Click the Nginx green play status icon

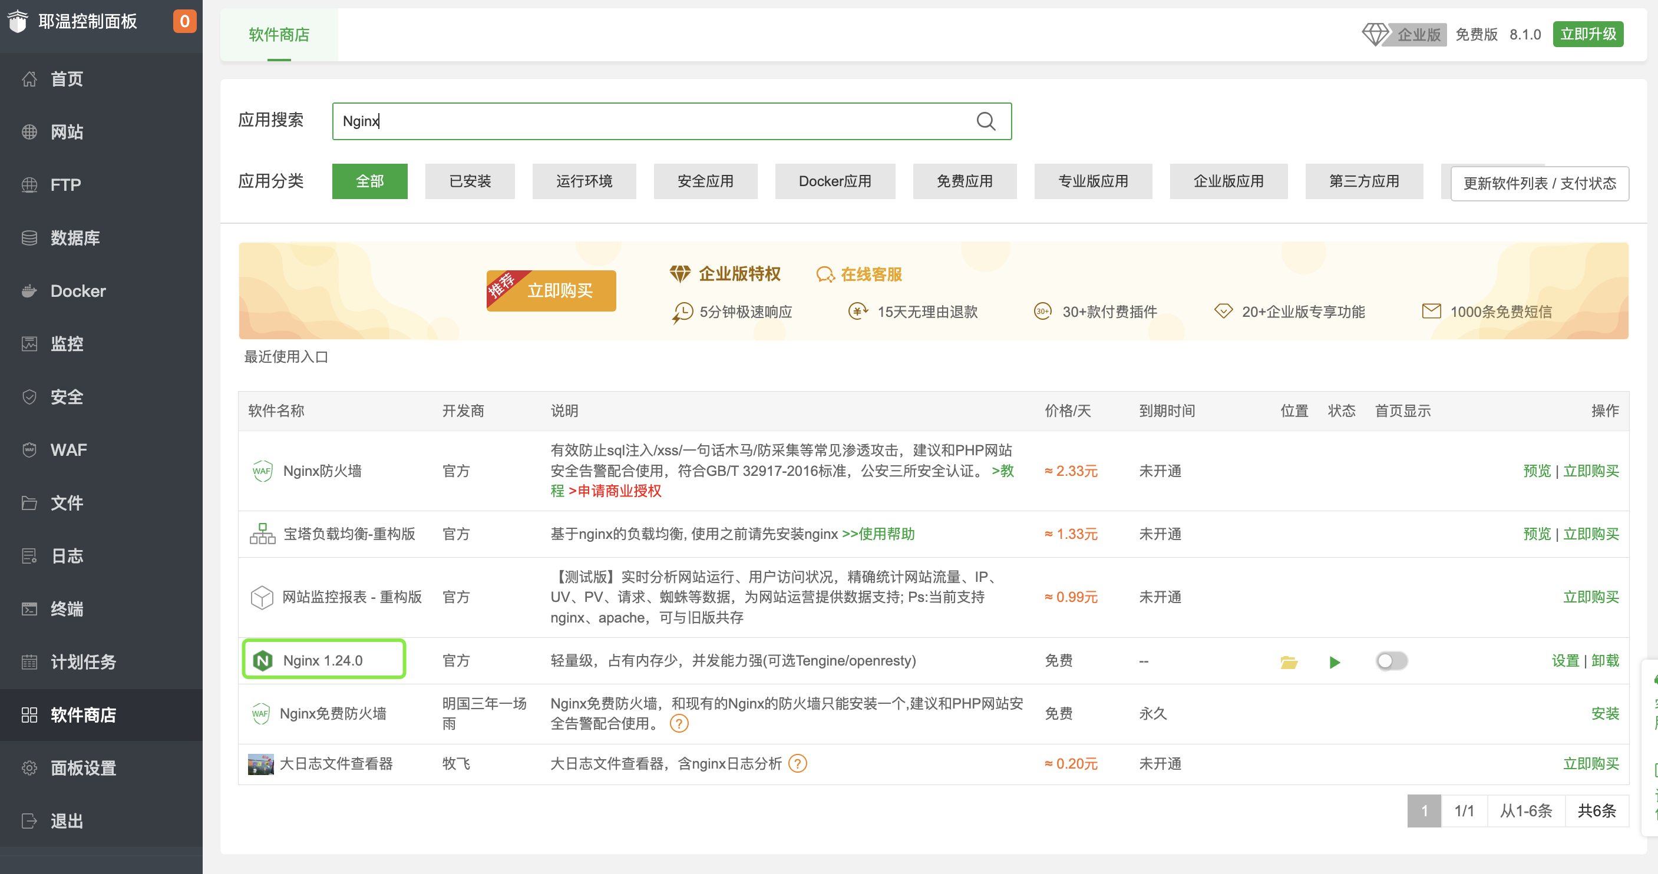[x=1335, y=661]
